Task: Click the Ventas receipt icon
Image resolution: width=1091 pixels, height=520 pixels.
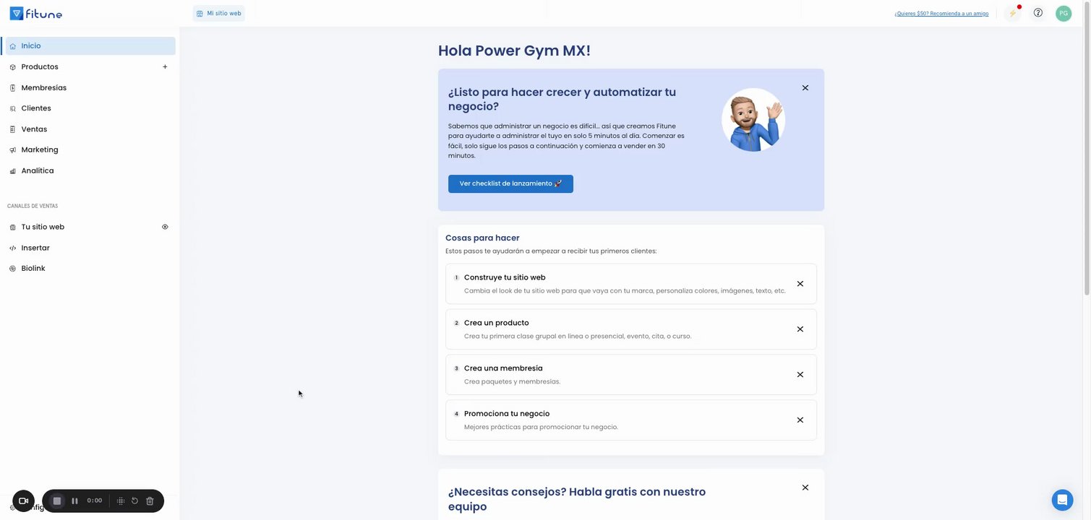Action: pos(12,129)
